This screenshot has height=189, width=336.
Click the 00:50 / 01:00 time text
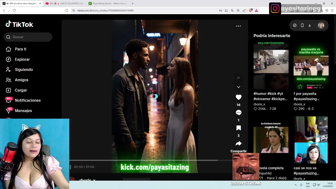84,167
